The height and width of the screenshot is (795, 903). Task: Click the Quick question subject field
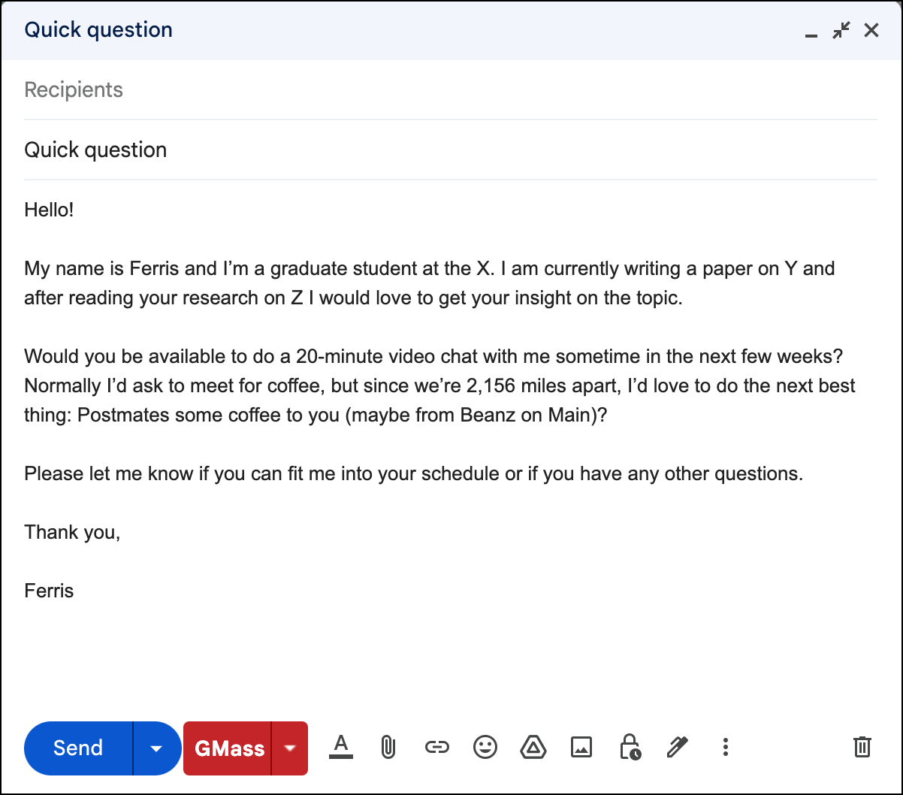pyautogui.click(x=451, y=150)
